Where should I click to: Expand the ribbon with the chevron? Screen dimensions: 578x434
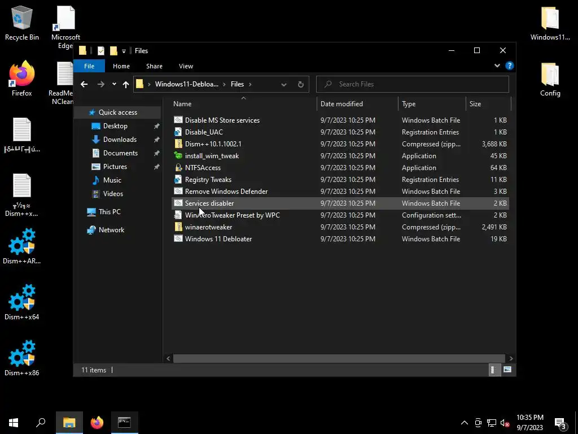pyautogui.click(x=497, y=66)
